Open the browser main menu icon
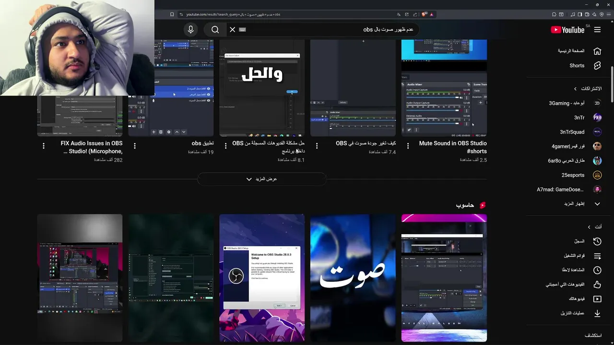This screenshot has height=345, width=614. 609,14
